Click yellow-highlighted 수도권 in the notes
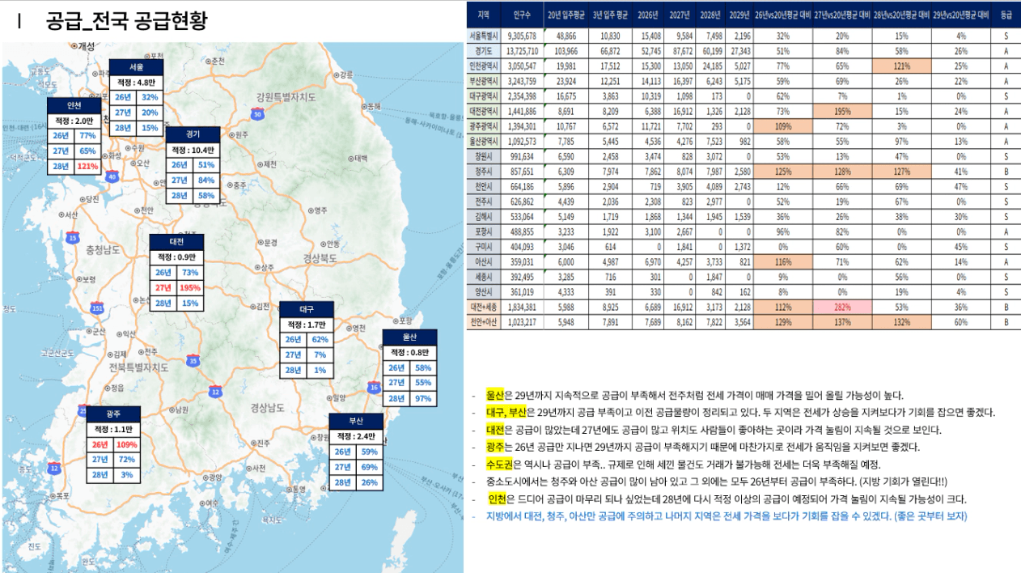 (x=498, y=465)
